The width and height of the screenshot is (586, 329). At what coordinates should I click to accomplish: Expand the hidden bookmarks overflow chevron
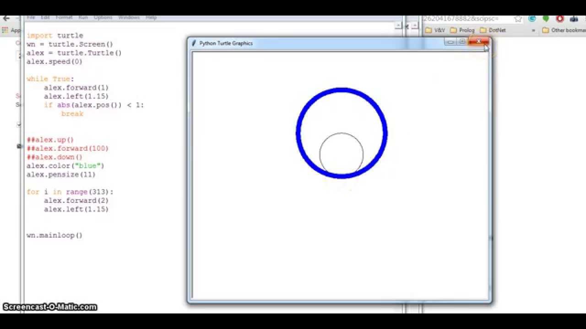point(533,30)
